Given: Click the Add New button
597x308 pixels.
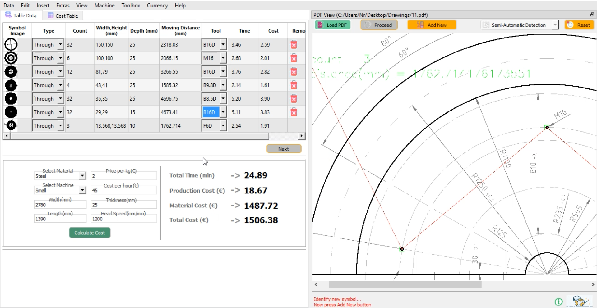Looking at the screenshot, I should (x=432, y=25).
